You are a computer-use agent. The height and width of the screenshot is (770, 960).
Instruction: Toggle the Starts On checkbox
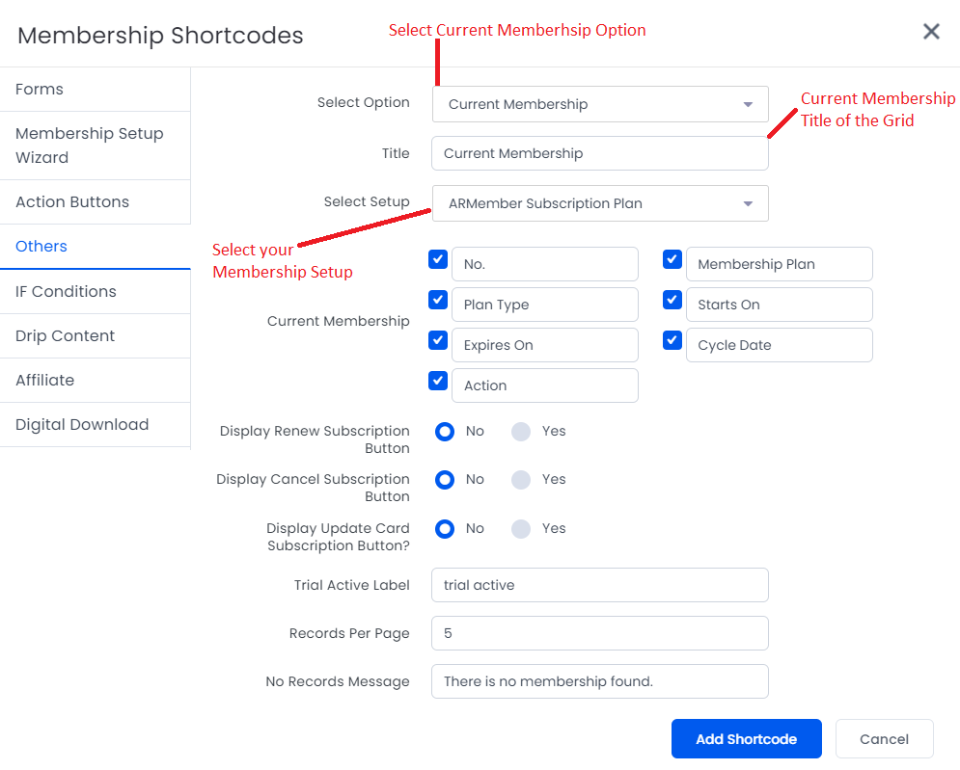pos(672,300)
